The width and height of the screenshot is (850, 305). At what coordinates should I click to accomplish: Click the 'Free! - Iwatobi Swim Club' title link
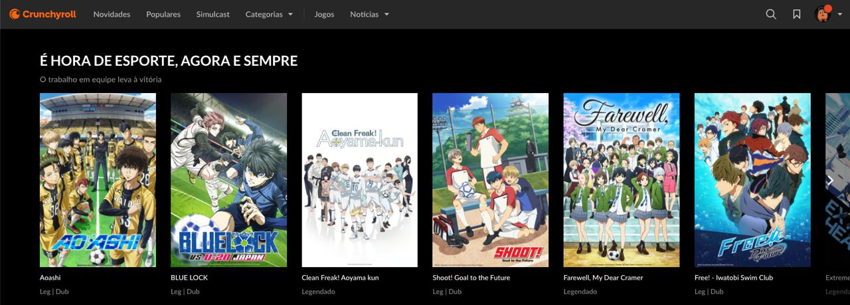pyautogui.click(x=733, y=277)
